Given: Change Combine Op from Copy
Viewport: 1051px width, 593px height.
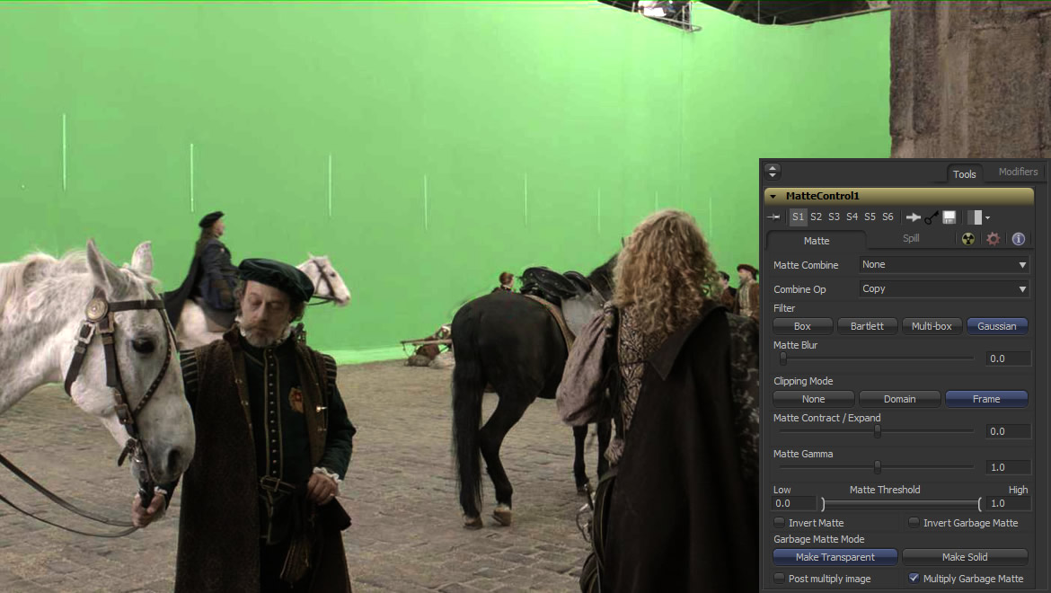Looking at the screenshot, I should [942, 288].
